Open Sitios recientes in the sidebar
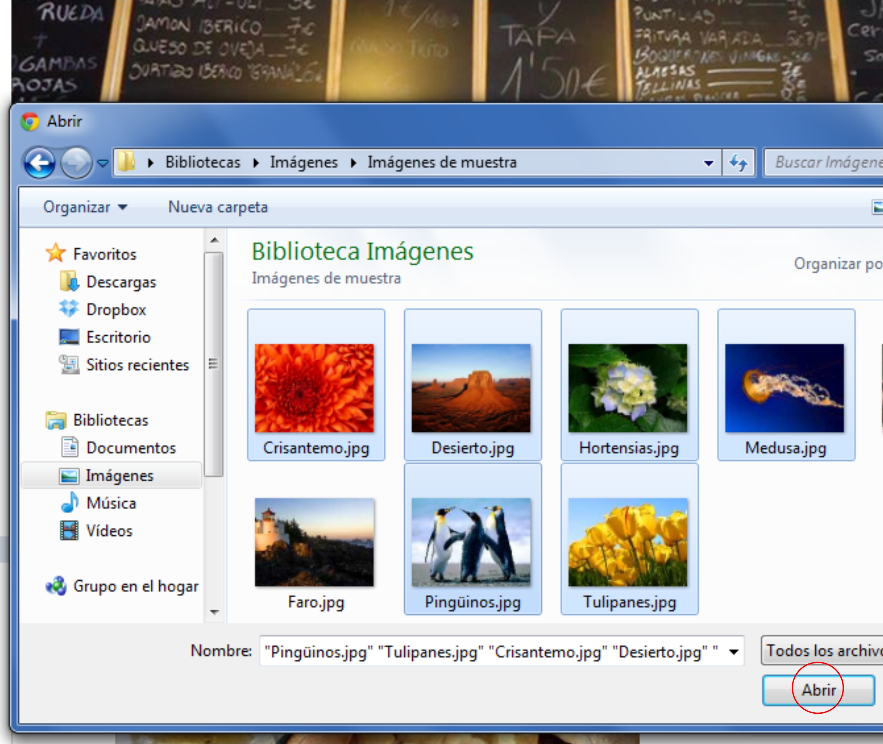 click(x=137, y=365)
